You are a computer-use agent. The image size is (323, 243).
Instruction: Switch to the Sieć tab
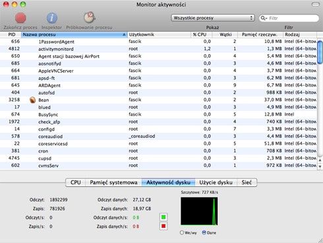(x=247, y=182)
